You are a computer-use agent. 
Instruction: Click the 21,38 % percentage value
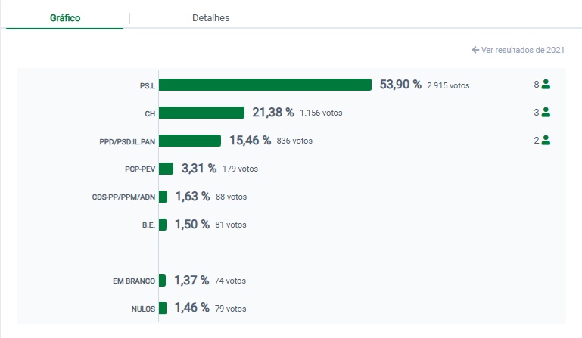(272, 113)
